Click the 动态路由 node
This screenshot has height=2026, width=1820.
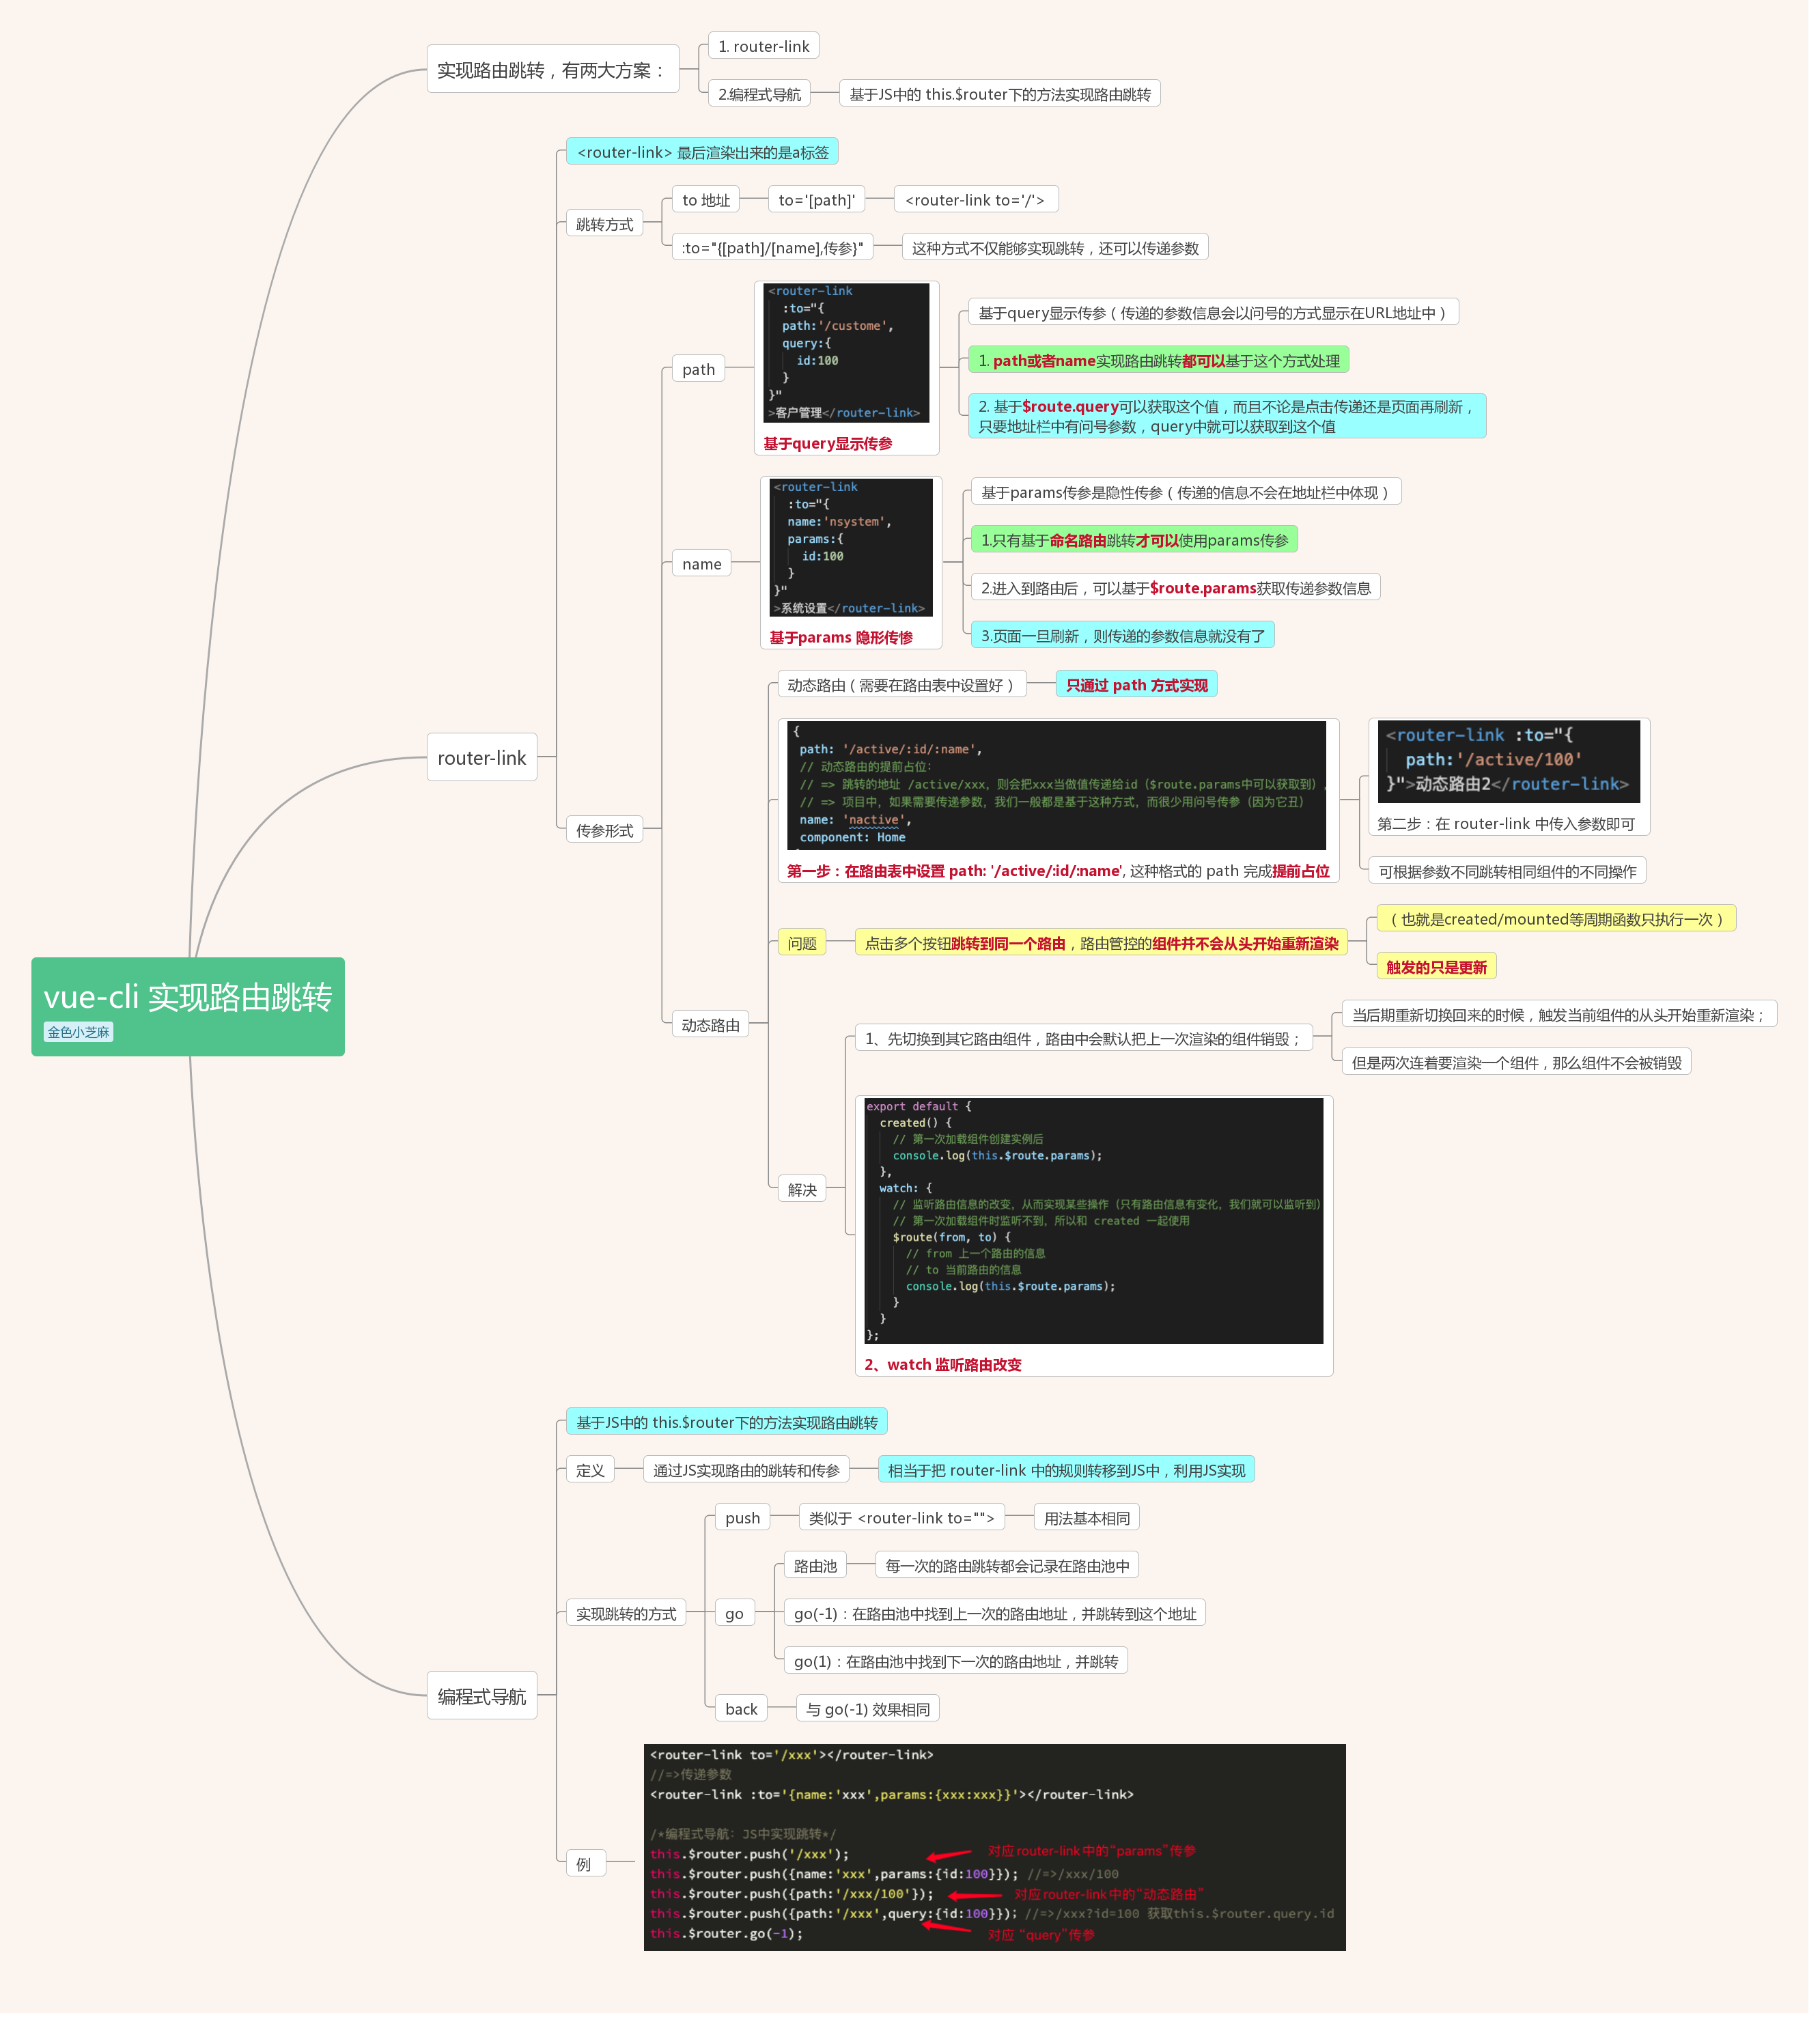point(711,1023)
